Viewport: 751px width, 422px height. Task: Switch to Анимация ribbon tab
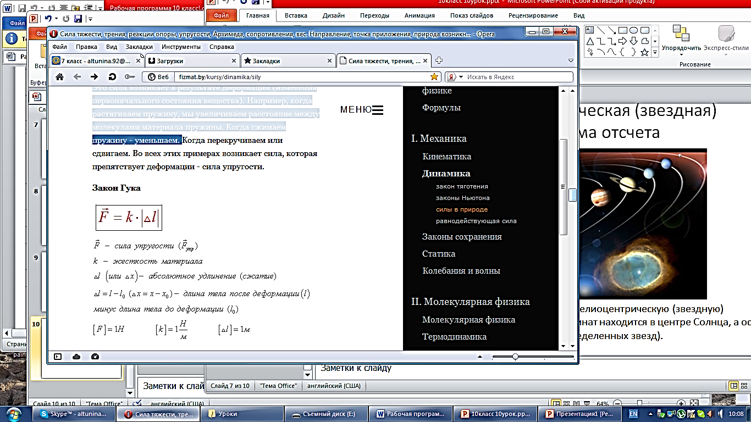(419, 15)
